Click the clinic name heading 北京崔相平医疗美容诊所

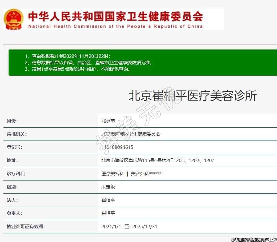[x=192, y=96]
